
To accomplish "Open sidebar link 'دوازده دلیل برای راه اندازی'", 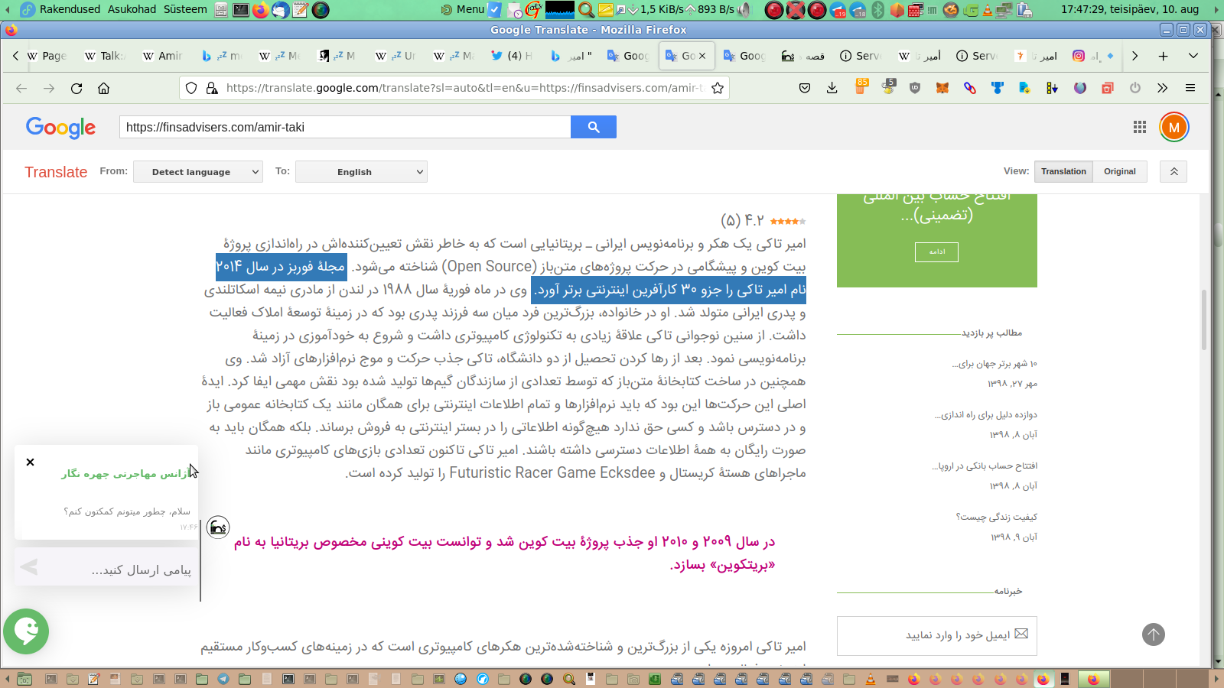I will coord(986,415).
